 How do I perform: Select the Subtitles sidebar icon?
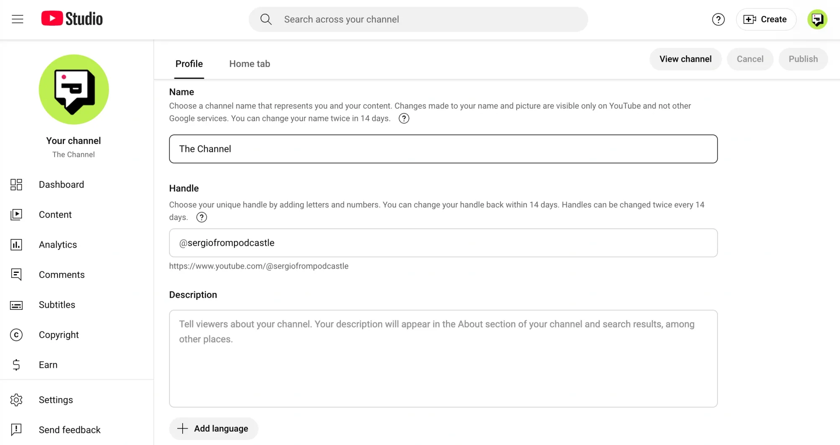(x=16, y=305)
